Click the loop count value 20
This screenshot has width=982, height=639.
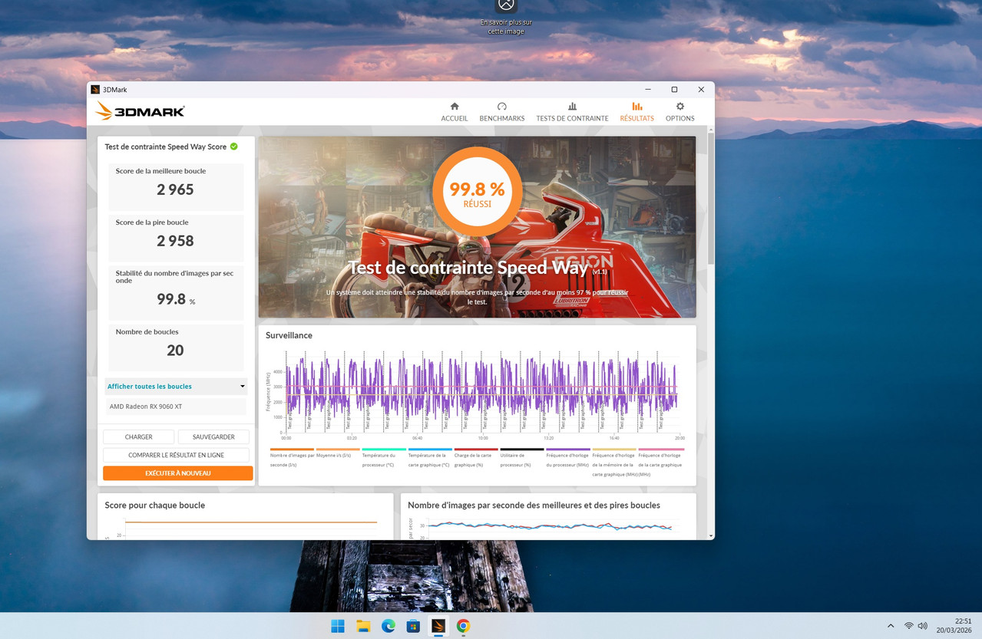[x=175, y=351]
